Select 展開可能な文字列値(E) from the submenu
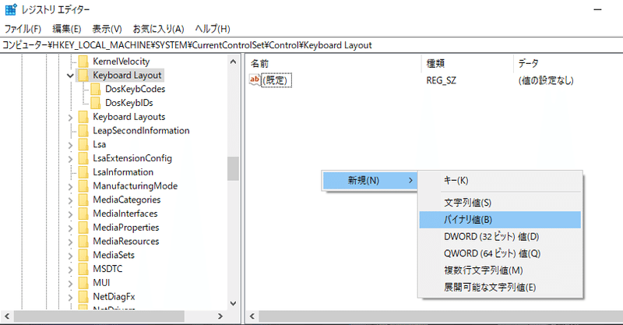This screenshot has width=623, height=325. 500,288
